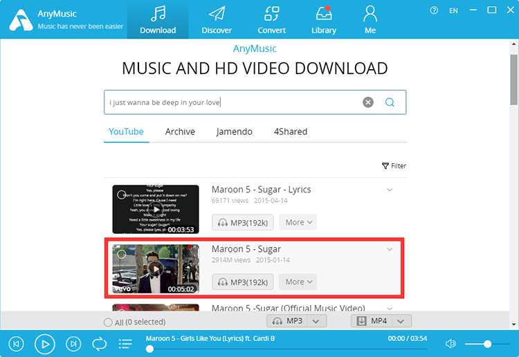
Task: Toggle the All (0 selected) radio
Action: (x=108, y=322)
